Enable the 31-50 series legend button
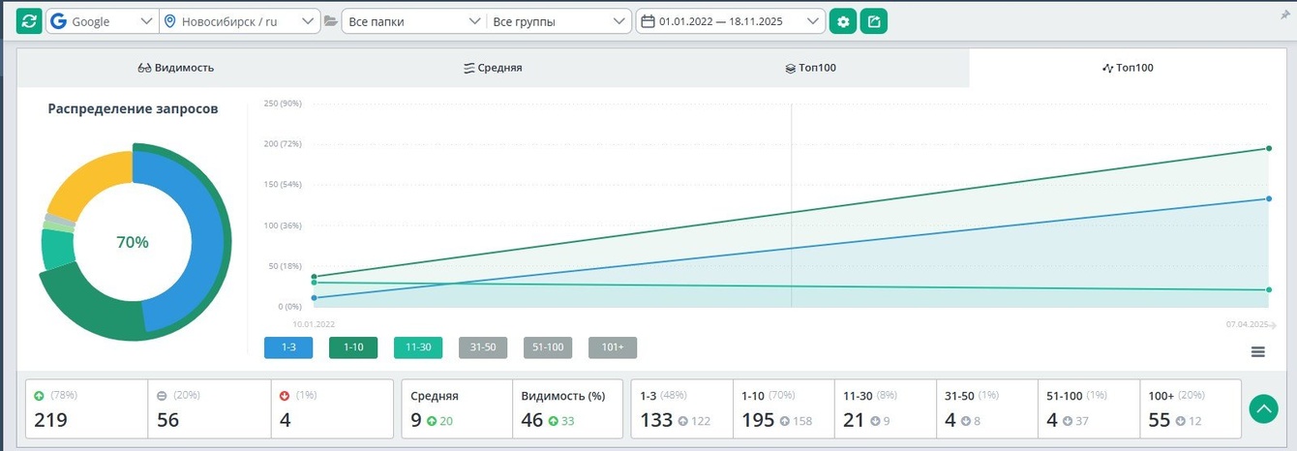 click(x=483, y=347)
